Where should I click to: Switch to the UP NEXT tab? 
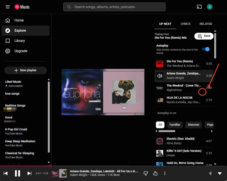pos(165,24)
